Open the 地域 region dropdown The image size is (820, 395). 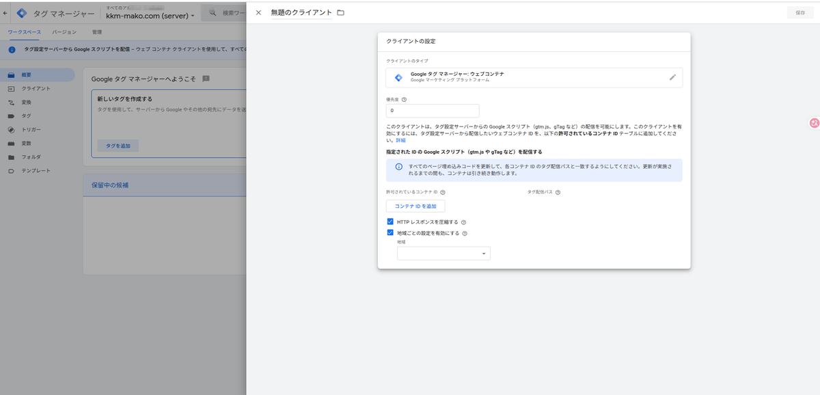coord(443,254)
